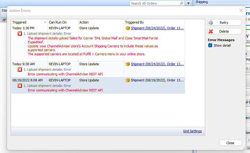This screenshot has height=153, width=250.
Task: Click the red error icon under Today 1:30 PM
Action: 20,34
